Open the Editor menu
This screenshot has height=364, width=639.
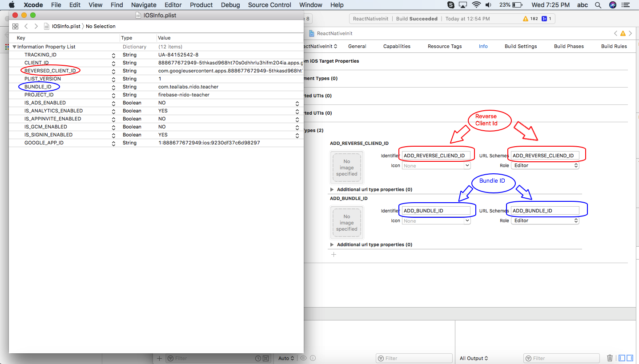173,5
